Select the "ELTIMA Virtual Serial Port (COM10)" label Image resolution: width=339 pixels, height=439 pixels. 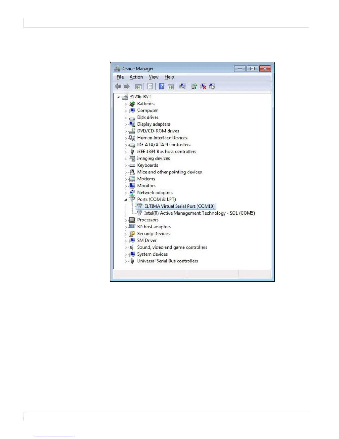(x=179, y=206)
